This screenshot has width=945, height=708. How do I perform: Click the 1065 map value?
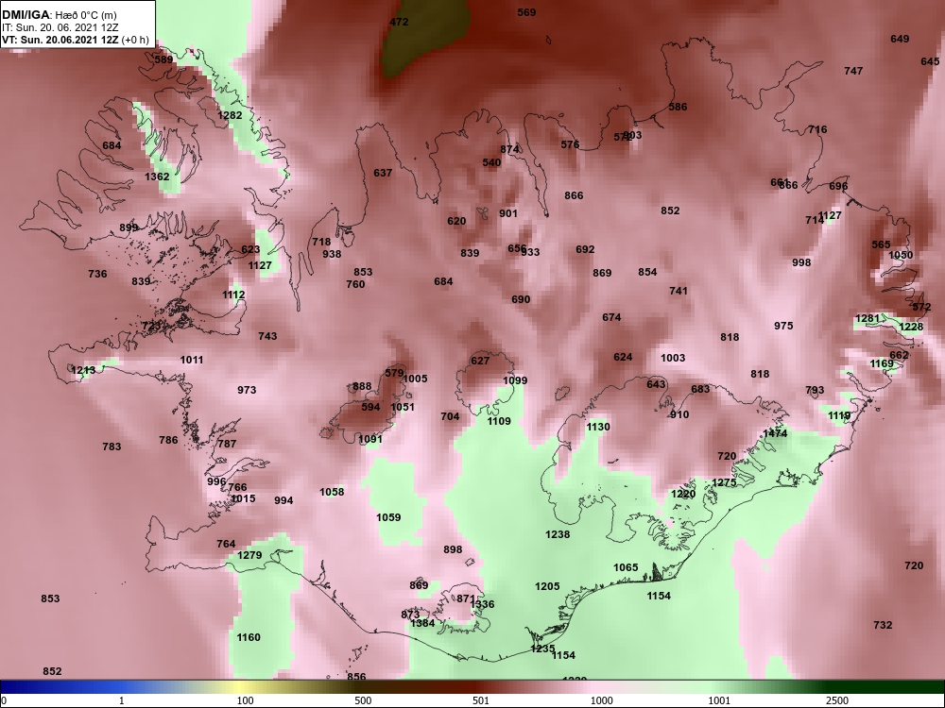point(626,567)
